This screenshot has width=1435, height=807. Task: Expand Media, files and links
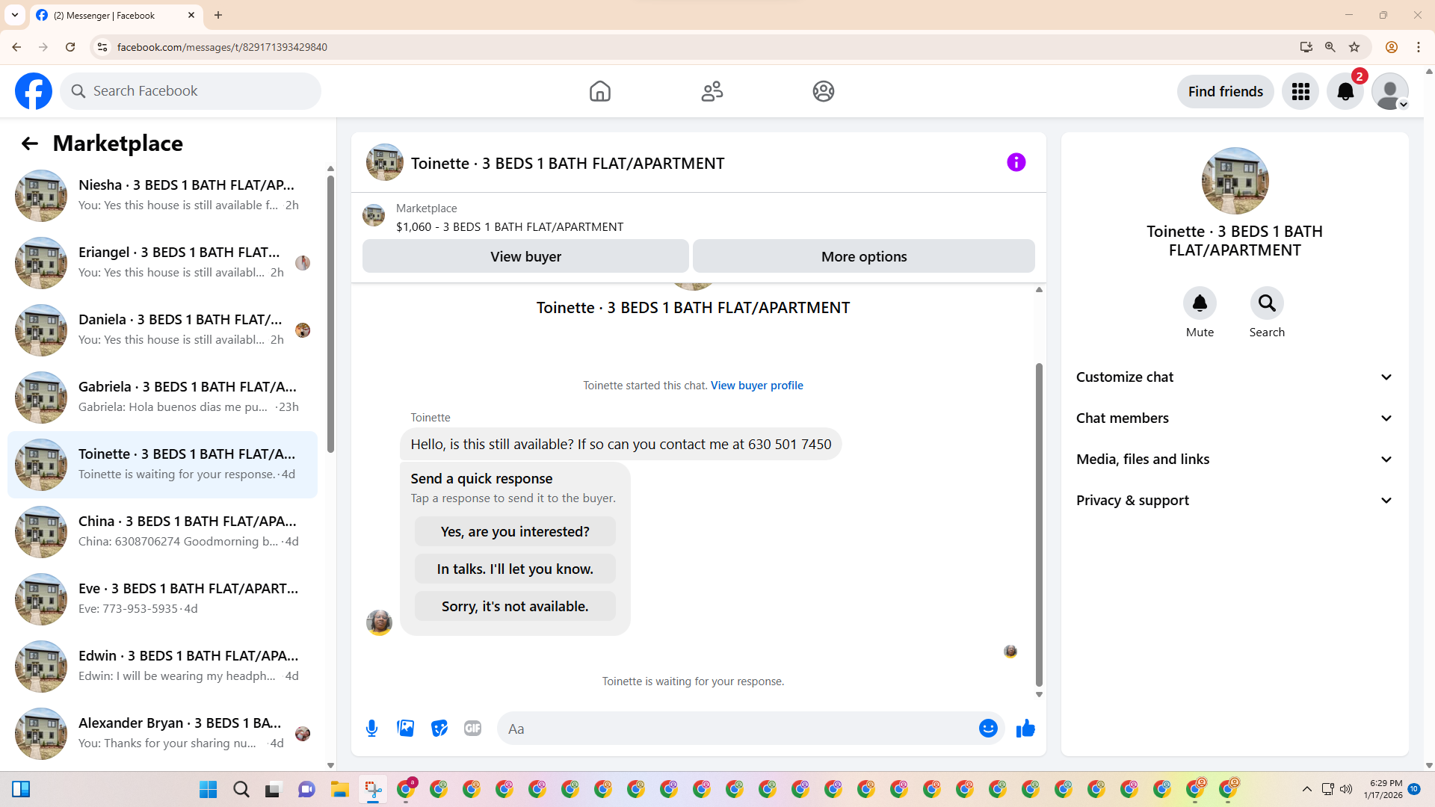pyautogui.click(x=1235, y=460)
